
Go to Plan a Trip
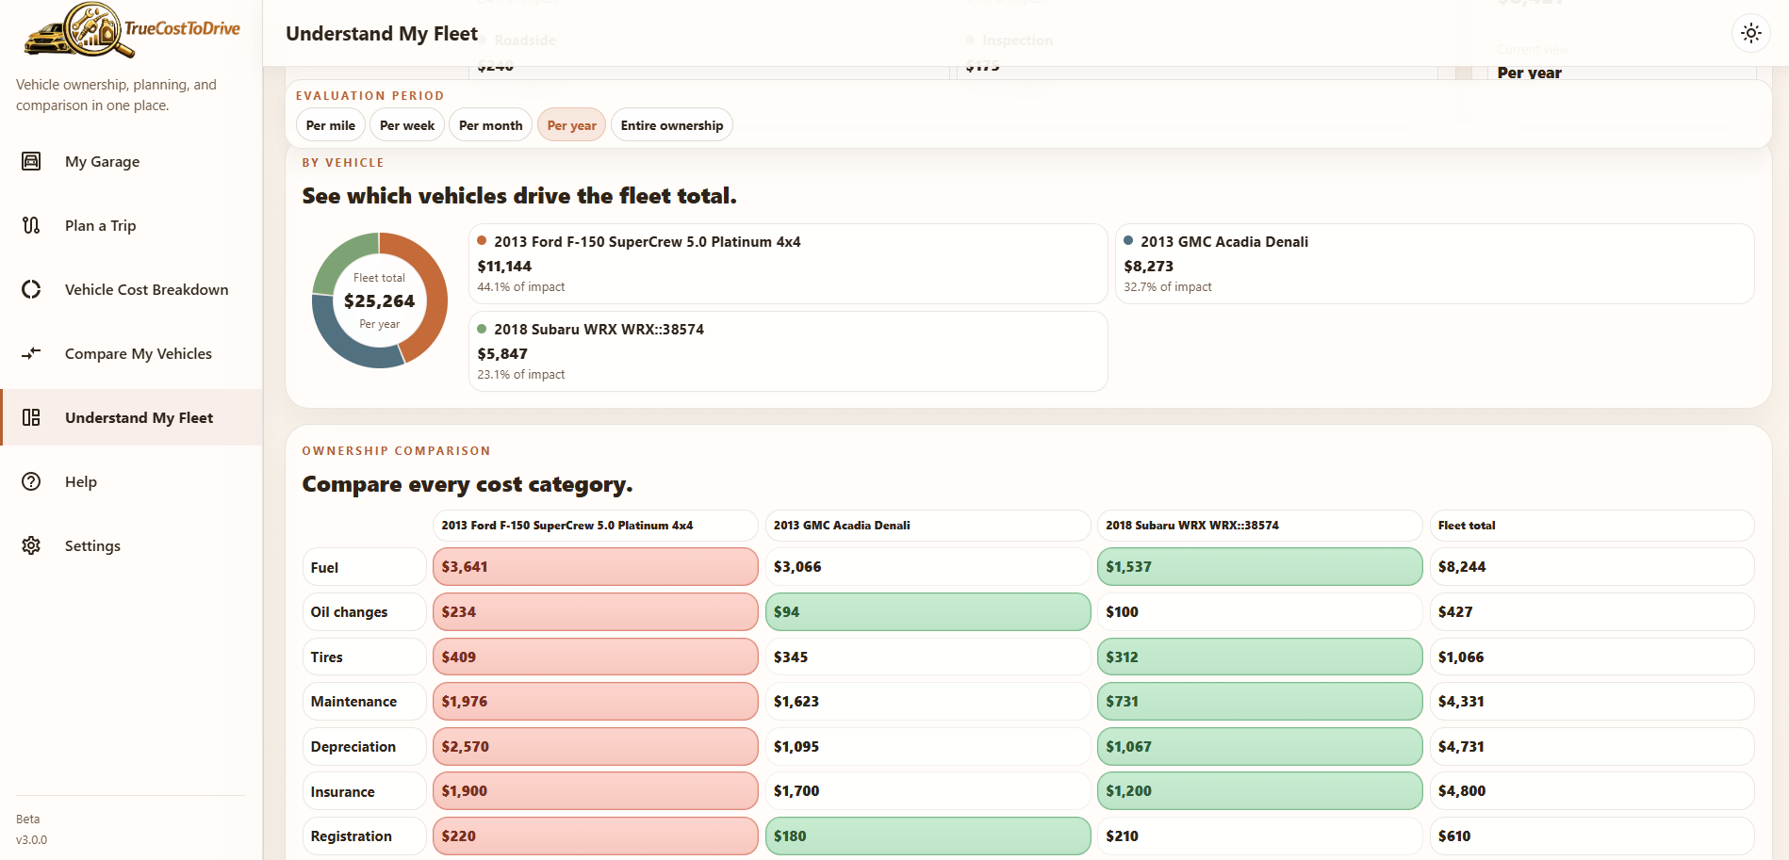pyautogui.click(x=131, y=225)
